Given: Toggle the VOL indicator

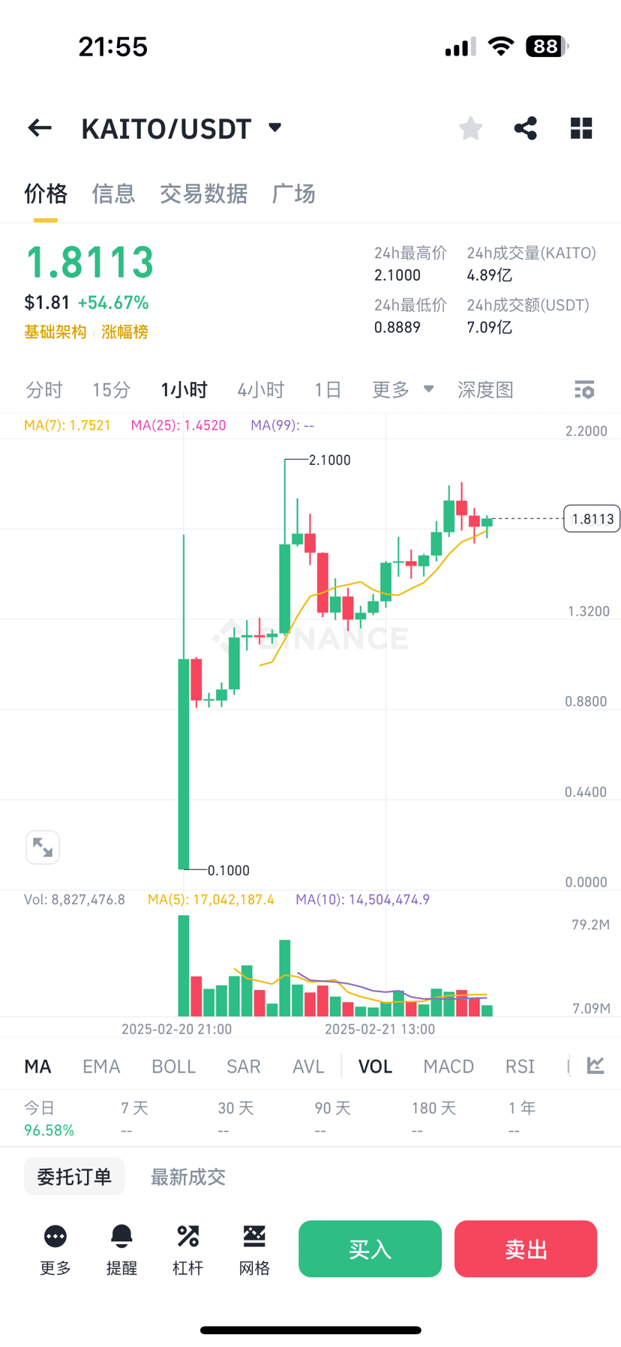Looking at the screenshot, I should 375,1066.
